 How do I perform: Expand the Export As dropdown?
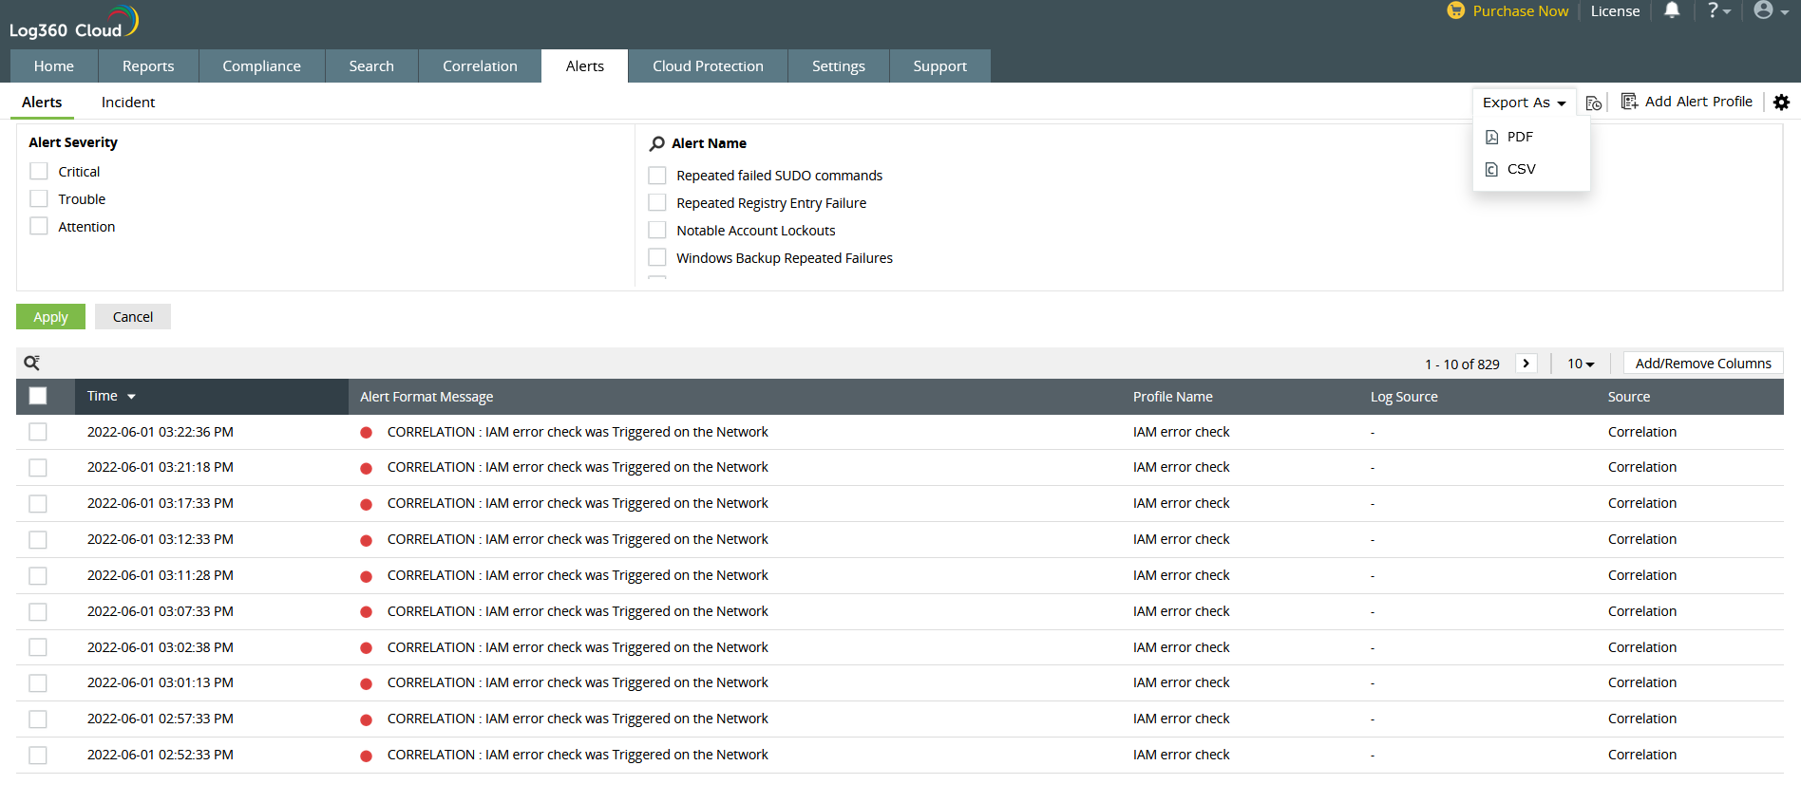[x=1524, y=103]
